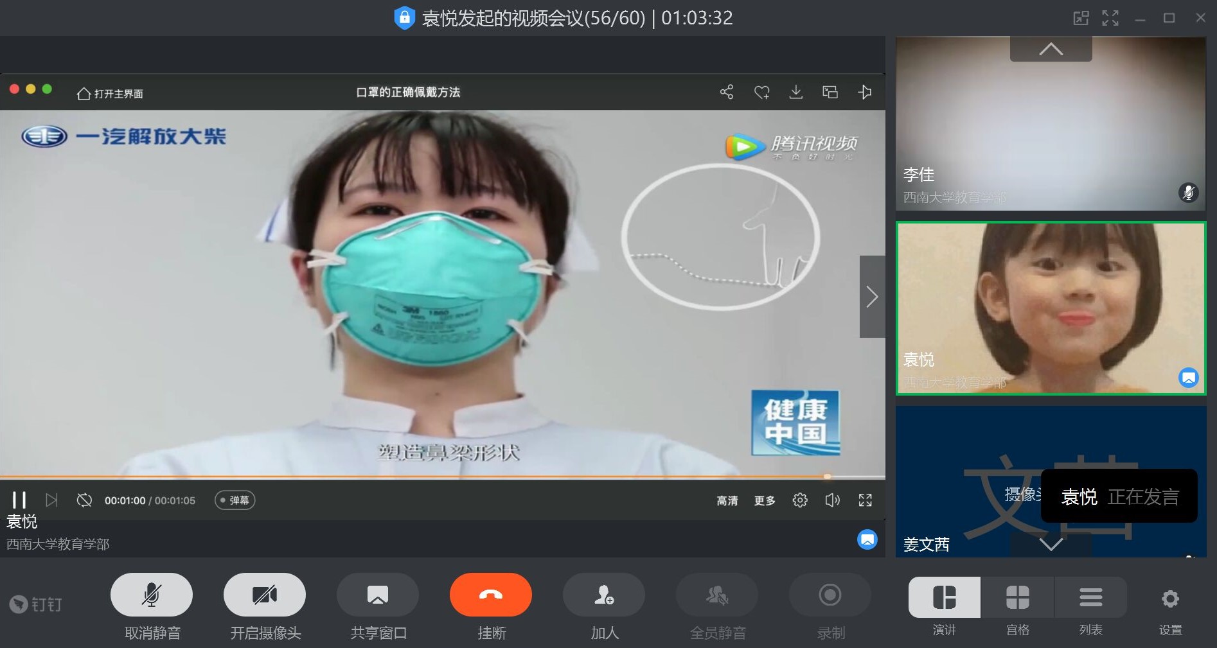Add the video to favorites
Viewport: 1217px width, 648px height.
761,92
